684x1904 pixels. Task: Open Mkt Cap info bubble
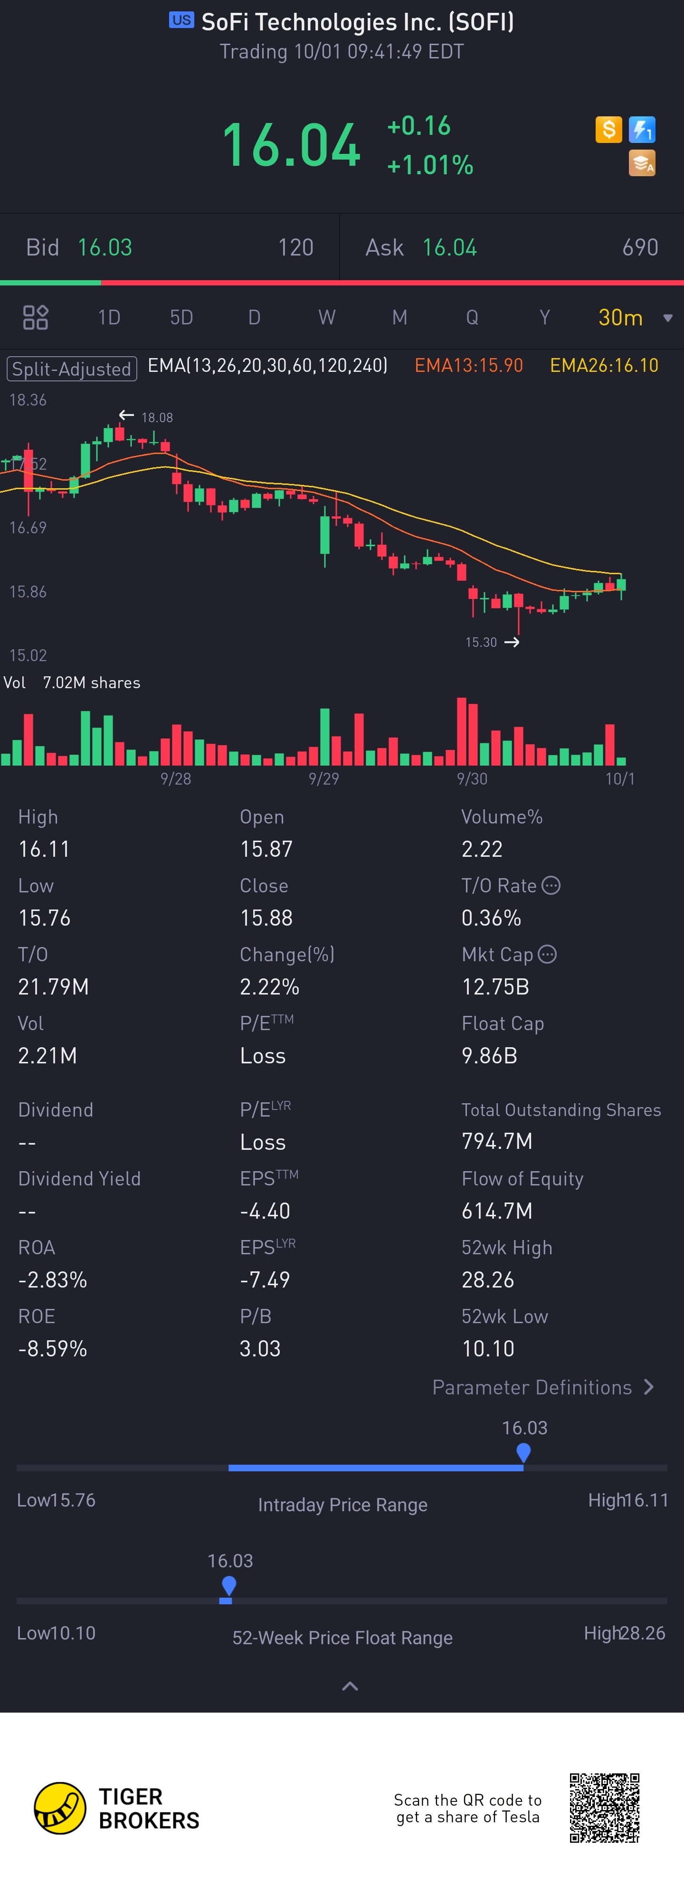(547, 954)
